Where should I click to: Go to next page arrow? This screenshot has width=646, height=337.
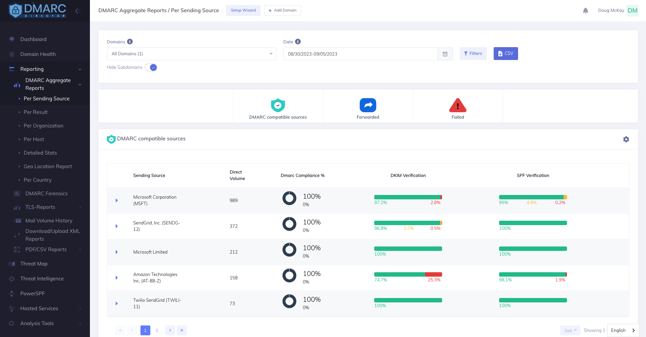coord(170,331)
